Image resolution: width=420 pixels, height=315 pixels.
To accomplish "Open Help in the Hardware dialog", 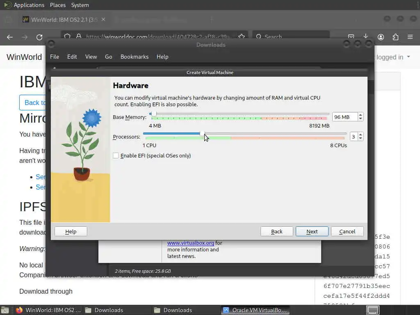I will click(71, 231).
